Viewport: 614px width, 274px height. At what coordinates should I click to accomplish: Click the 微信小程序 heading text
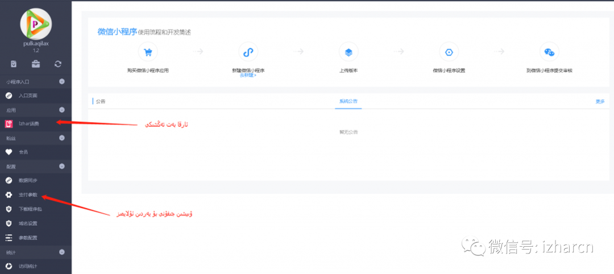117,32
